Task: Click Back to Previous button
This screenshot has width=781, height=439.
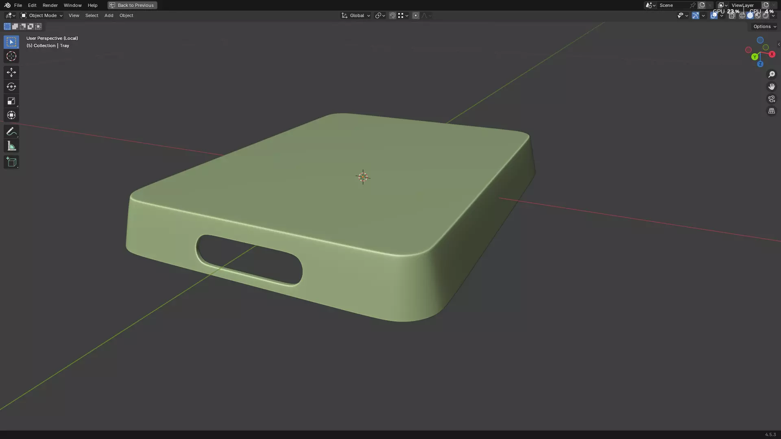Action: (132, 5)
